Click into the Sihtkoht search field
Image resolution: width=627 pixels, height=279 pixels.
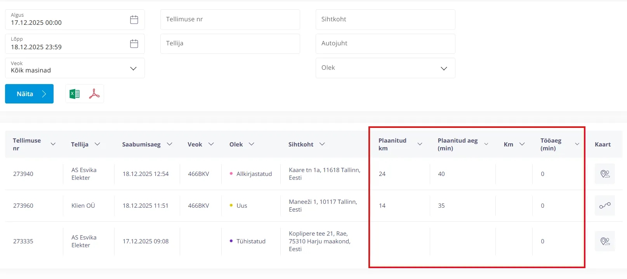click(385, 19)
